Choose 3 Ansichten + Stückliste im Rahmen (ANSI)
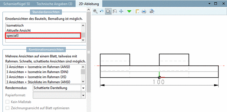This screenshot has width=227, height=112. [43, 82]
